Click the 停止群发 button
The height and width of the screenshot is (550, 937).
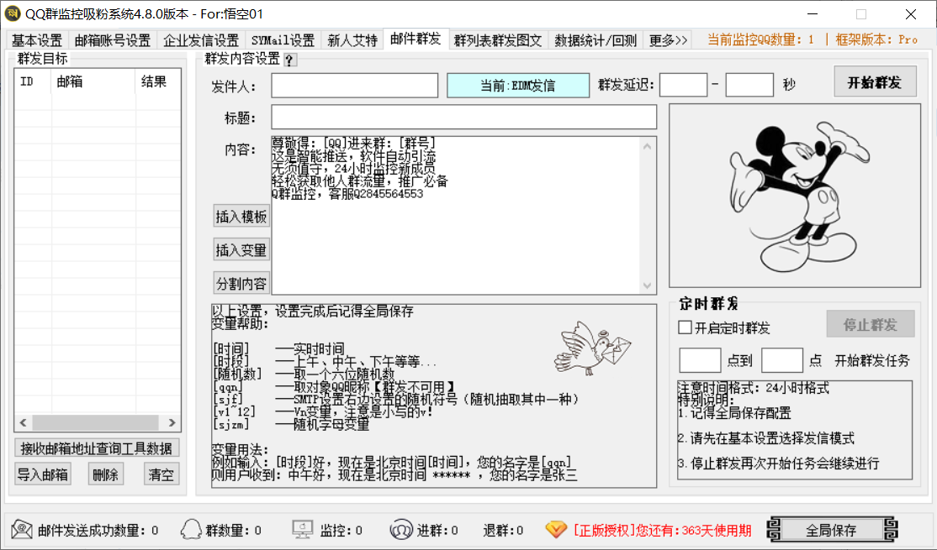(x=870, y=324)
